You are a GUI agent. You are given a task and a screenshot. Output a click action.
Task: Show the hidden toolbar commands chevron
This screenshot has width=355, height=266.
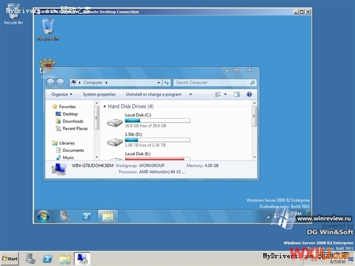[x=190, y=94]
